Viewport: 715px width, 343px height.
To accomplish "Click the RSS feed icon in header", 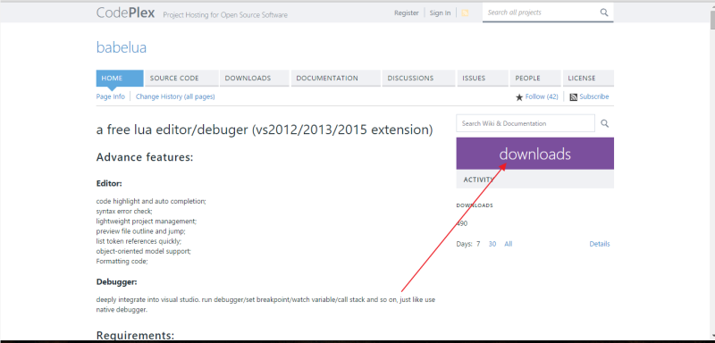I will pos(465,13).
